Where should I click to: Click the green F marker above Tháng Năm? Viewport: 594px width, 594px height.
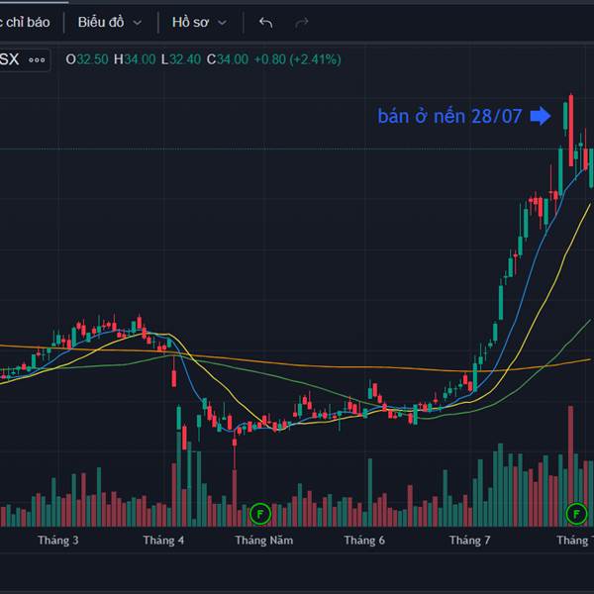(x=260, y=514)
